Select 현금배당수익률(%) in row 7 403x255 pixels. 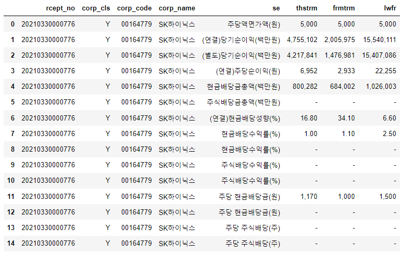coord(250,134)
